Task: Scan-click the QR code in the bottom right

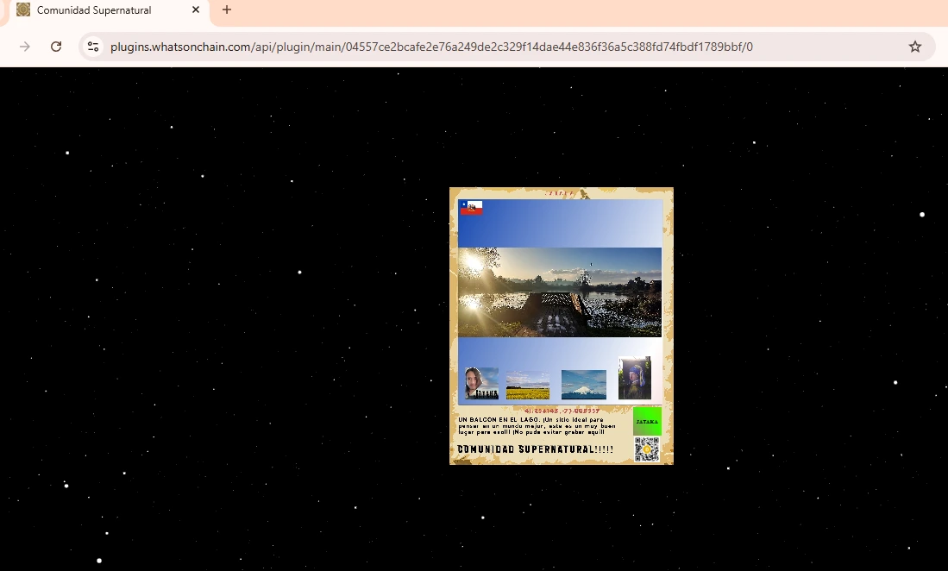Action: [648, 449]
